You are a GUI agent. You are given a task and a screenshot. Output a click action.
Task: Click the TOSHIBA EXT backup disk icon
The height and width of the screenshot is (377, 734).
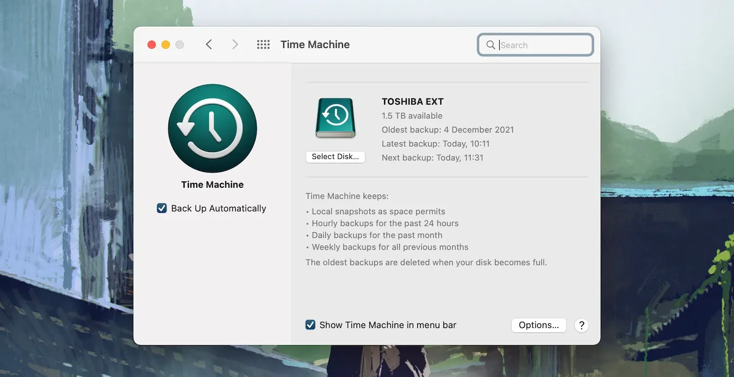[x=335, y=117]
